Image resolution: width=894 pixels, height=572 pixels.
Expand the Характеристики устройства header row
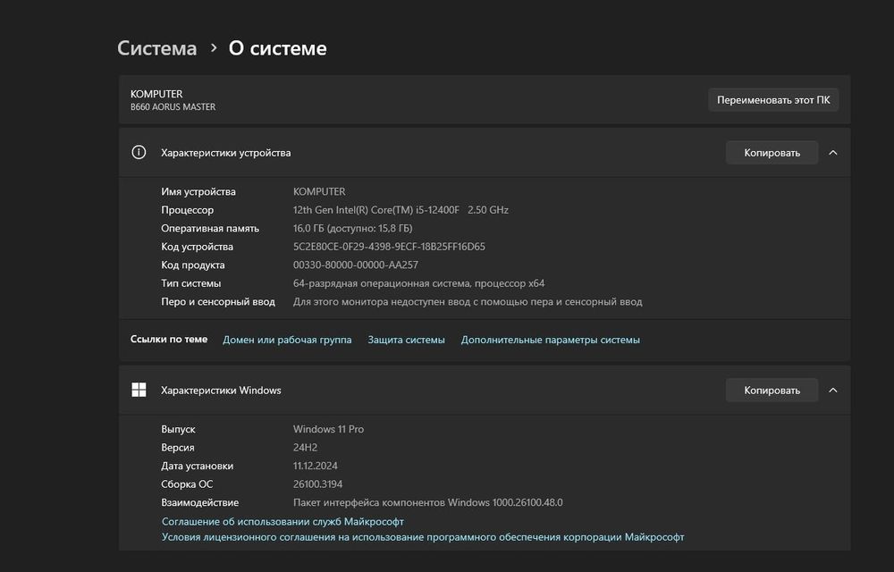447,153
